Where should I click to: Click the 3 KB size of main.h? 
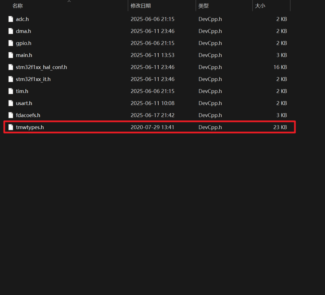point(282,55)
